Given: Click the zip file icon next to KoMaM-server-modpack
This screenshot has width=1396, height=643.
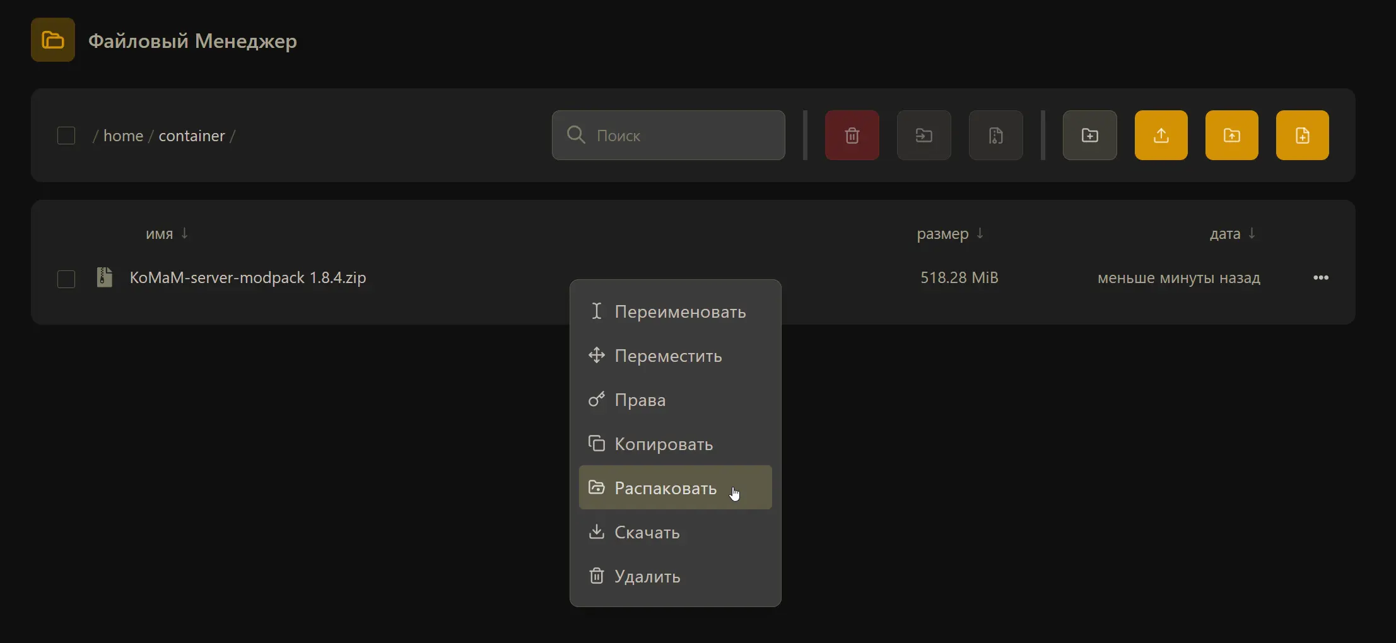Looking at the screenshot, I should pos(105,277).
